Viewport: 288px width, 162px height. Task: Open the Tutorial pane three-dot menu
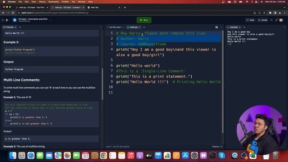click(101, 27)
